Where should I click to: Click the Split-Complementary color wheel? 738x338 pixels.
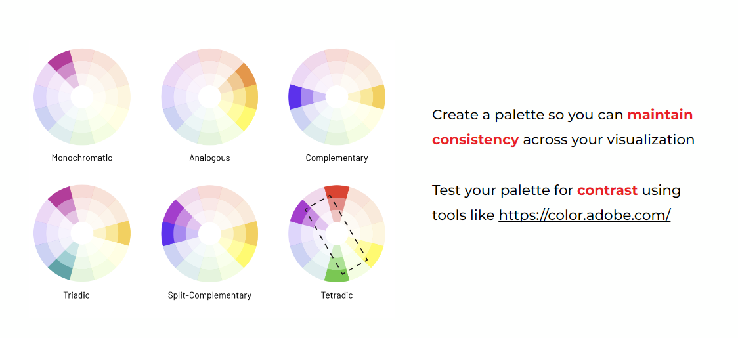[209, 234]
